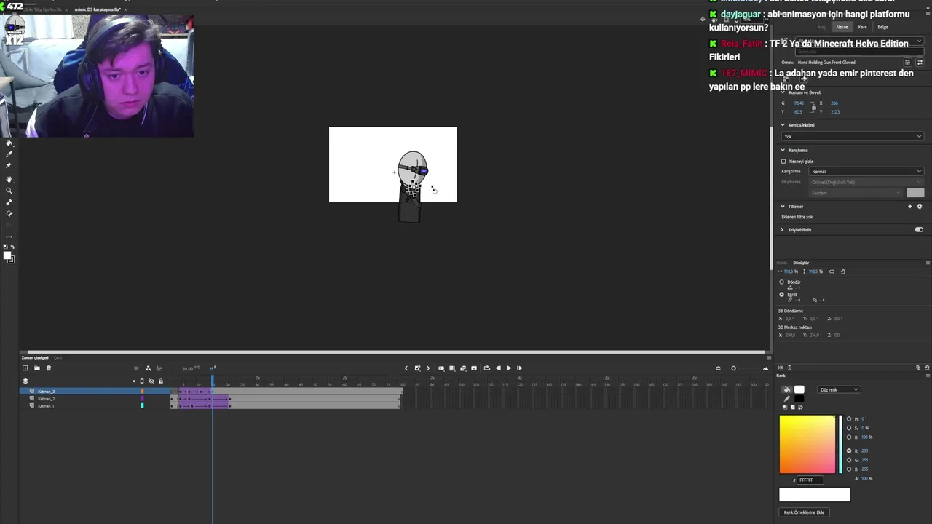932x524 pixels.
Task: Toggle the loop playback button
Action: tap(487, 368)
